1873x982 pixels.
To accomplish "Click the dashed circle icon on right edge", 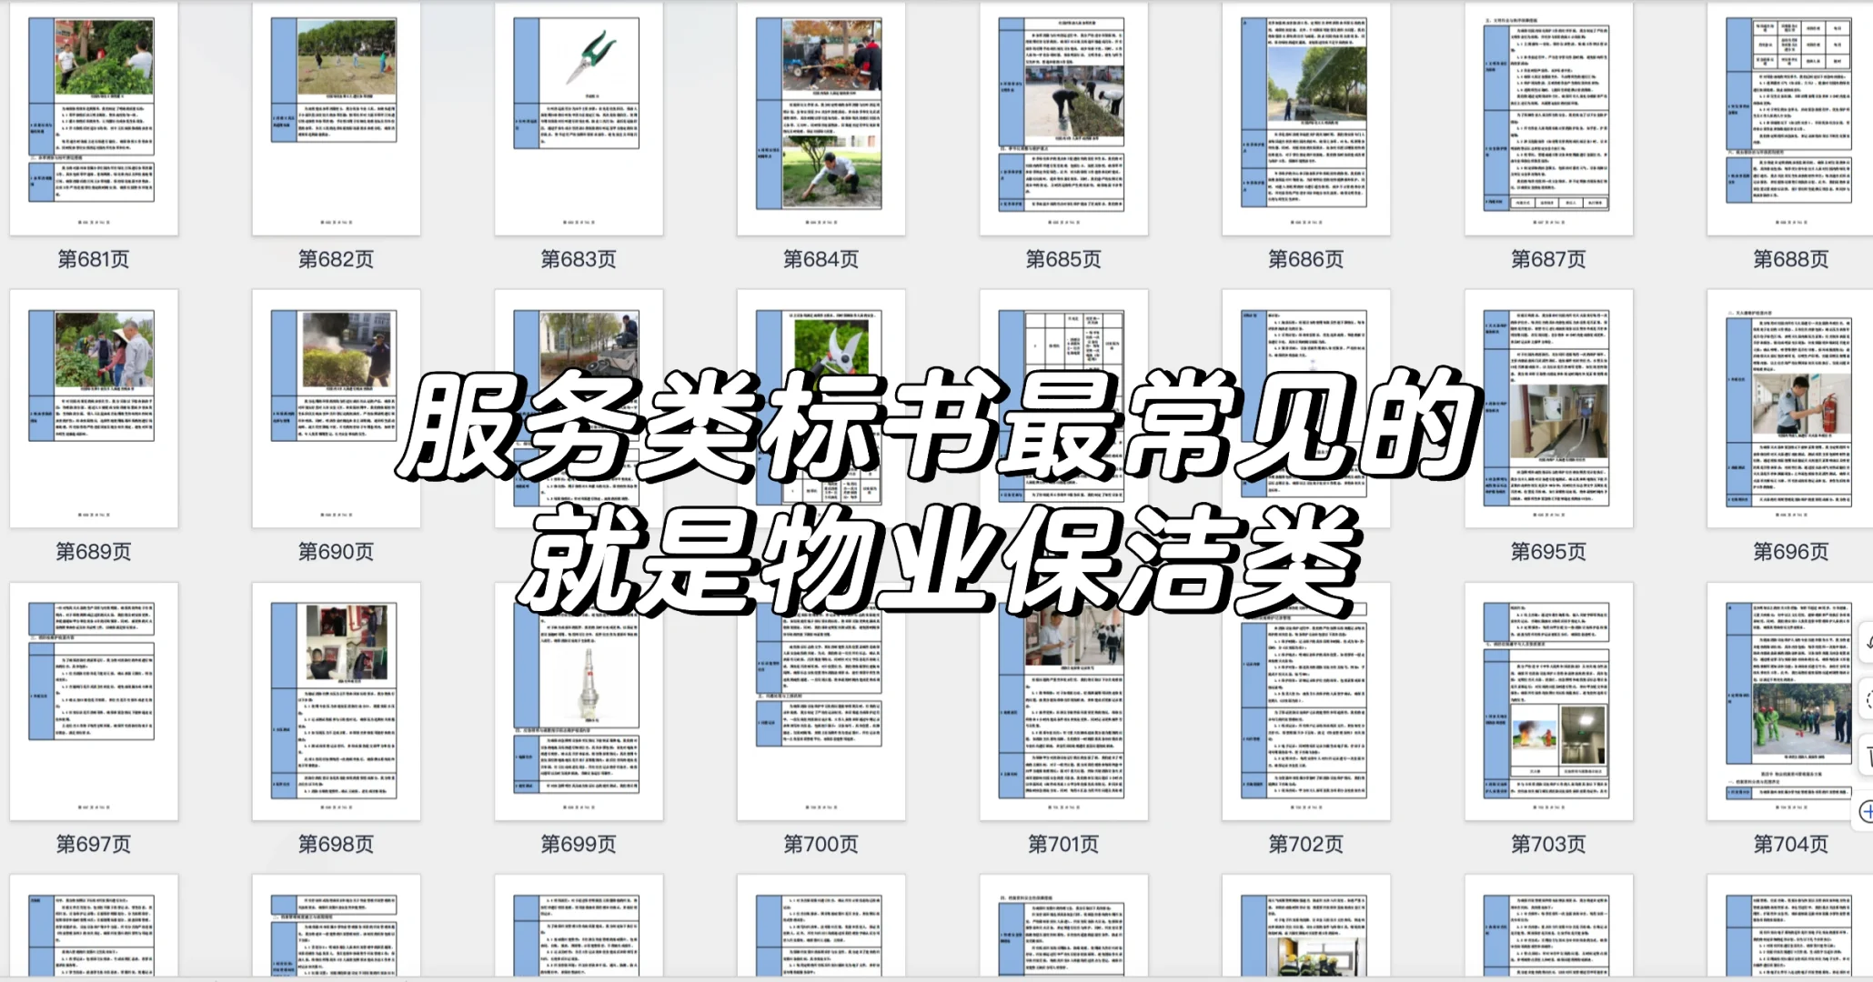I will (1867, 696).
